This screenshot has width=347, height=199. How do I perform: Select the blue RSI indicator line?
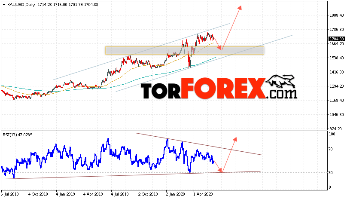point(107,159)
